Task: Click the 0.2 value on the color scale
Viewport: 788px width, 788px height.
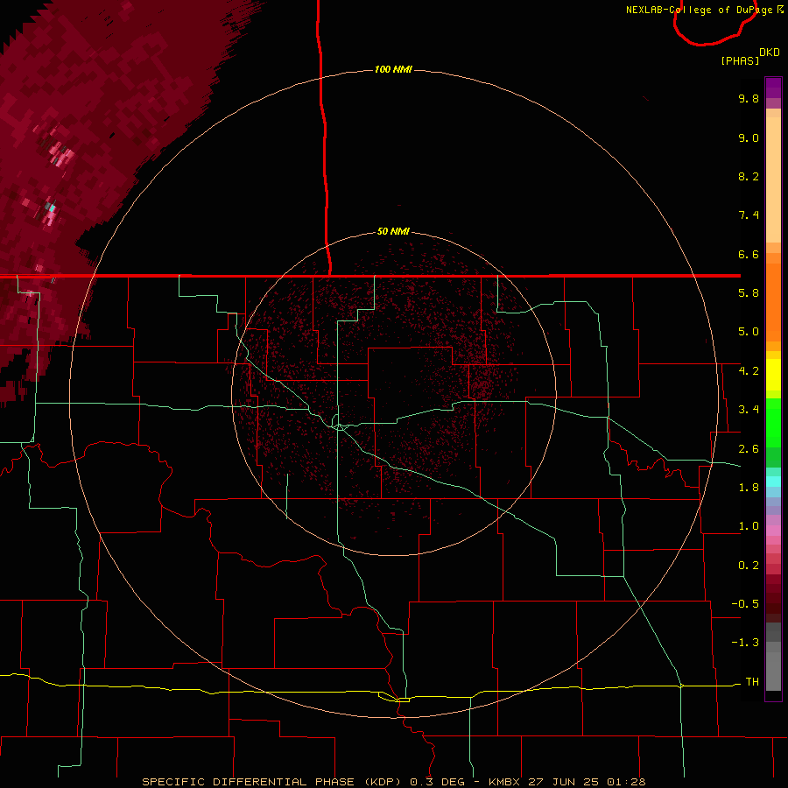Action: [749, 566]
